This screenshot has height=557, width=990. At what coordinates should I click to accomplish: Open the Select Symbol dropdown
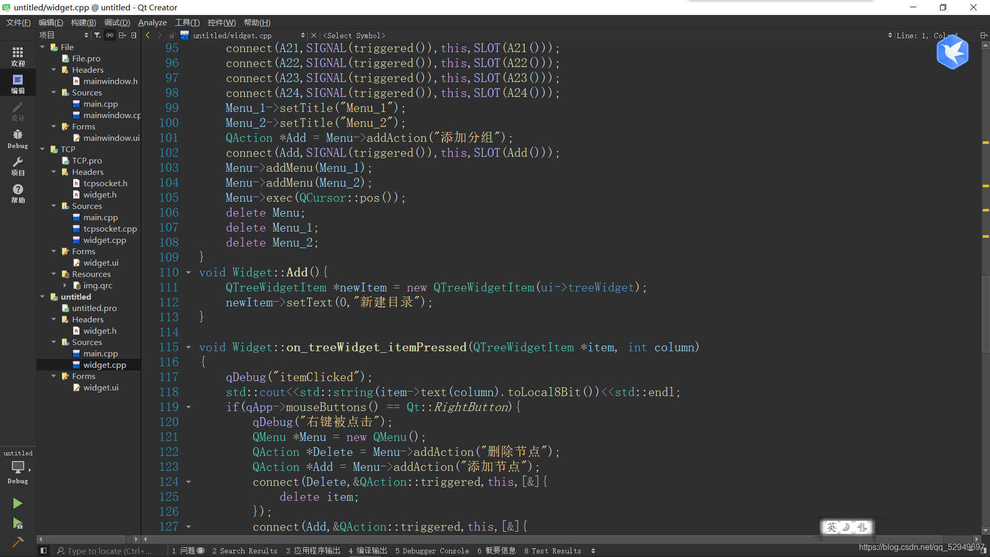[354, 35]
